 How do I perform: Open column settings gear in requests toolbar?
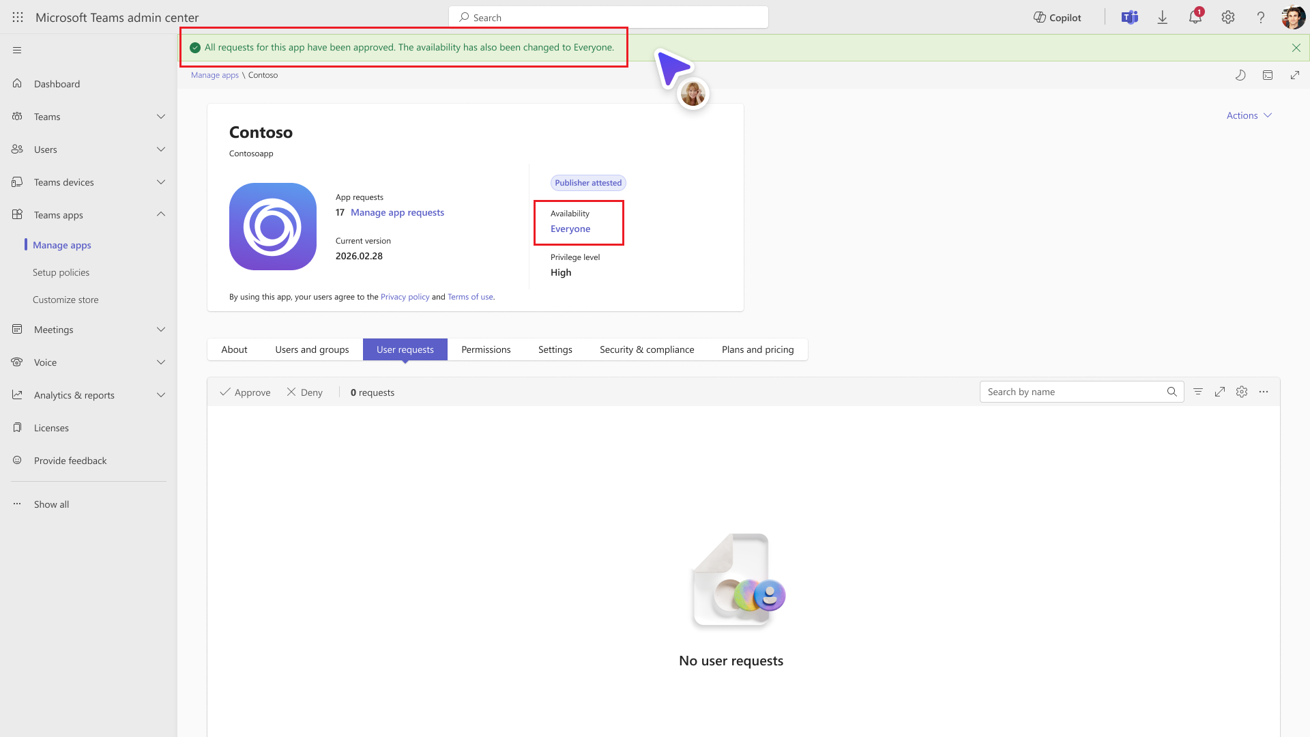pyautogui.click(x=1242, y=392)
